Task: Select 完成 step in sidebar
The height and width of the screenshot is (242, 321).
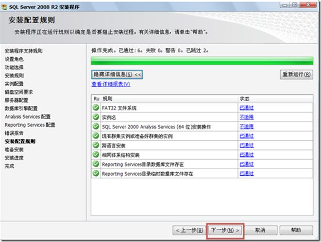Action: click(9, 166)
